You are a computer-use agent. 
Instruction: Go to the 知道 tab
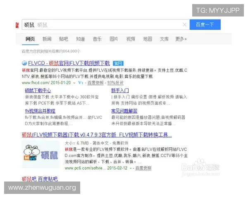pyautogui.click(x=80, y=39)
